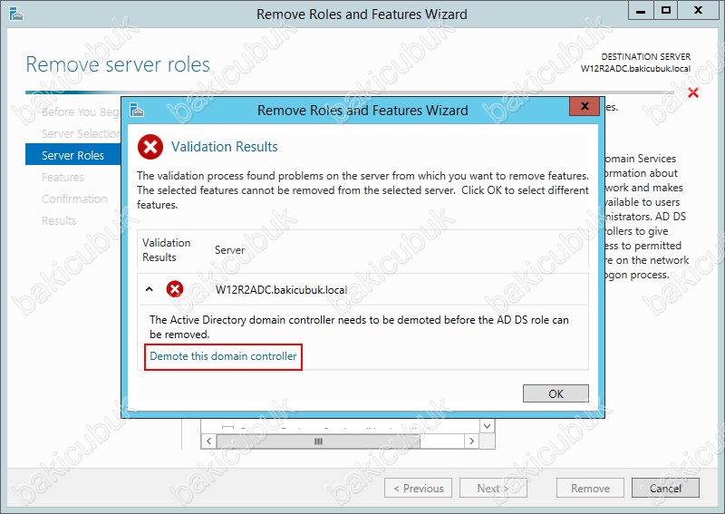Collapse the W12R2ADC.bakicubuk.local result row
725x514 pixels.
point(149,289)
